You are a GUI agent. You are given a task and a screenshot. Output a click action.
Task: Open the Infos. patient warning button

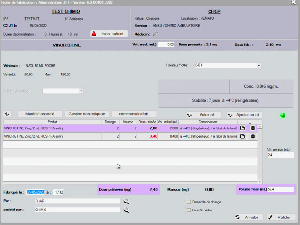pyautogui.click(x=109, y=34)
